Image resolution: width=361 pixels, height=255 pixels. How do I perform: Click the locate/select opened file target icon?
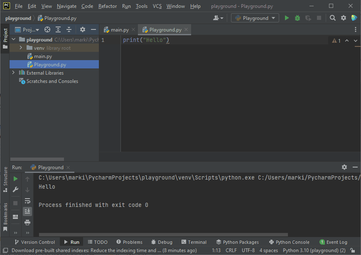pyautogui.click(x=47, y=29)
